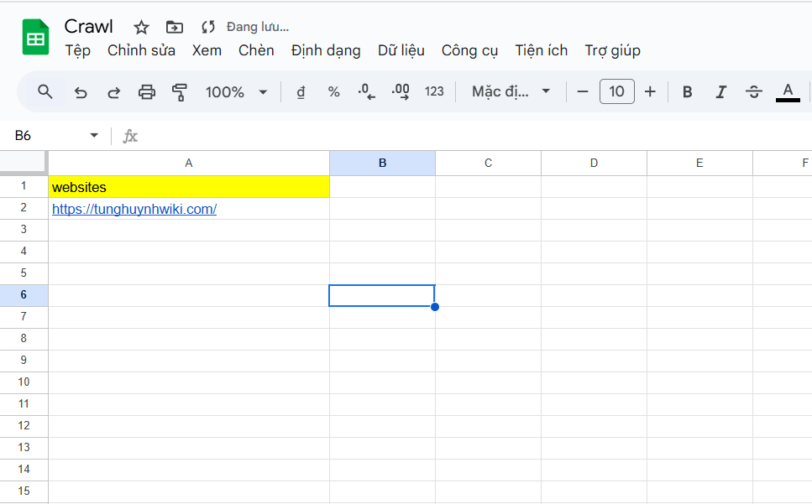Format as currency with đ icon

coord(301,92)
